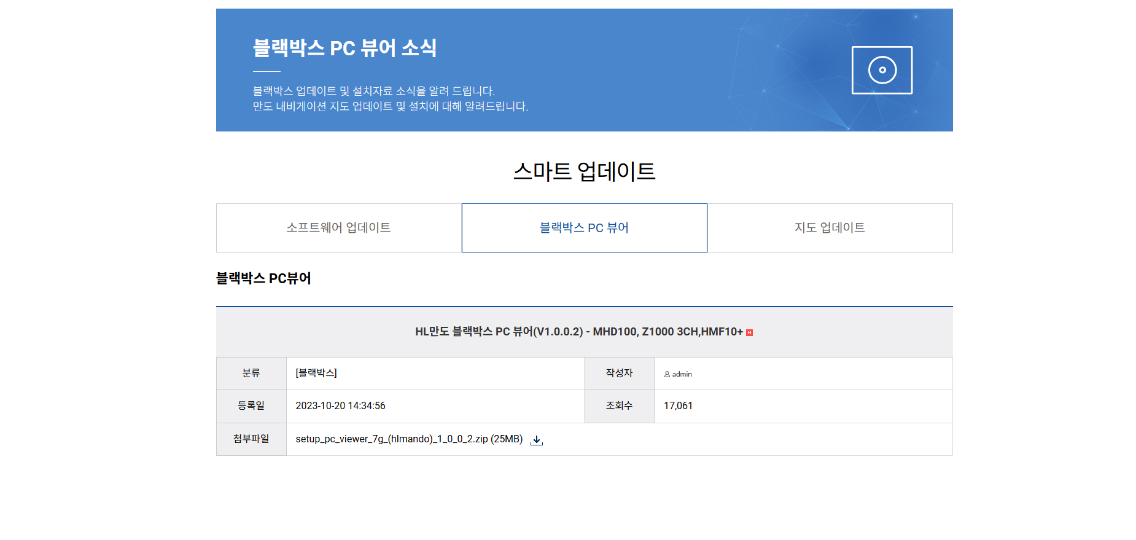Click the HL만도 블랙박스 PC 뷰어(V1.0.0.2) post title
Screen dimensions: 1136x540
[x=579, y=332]
